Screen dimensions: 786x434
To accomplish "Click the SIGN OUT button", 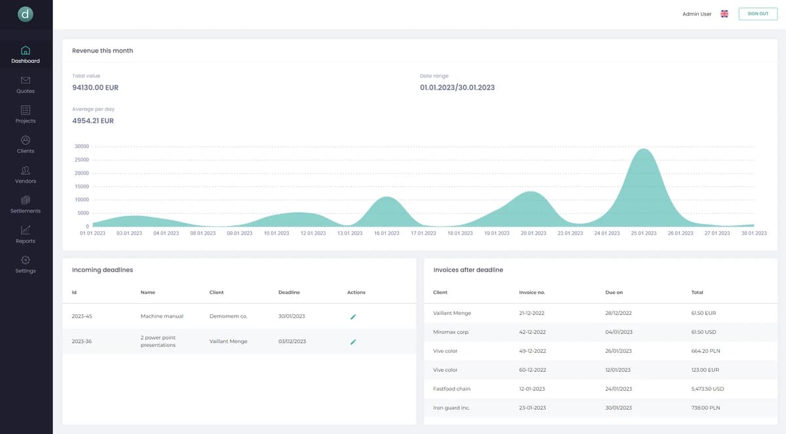I will (757, 13).
